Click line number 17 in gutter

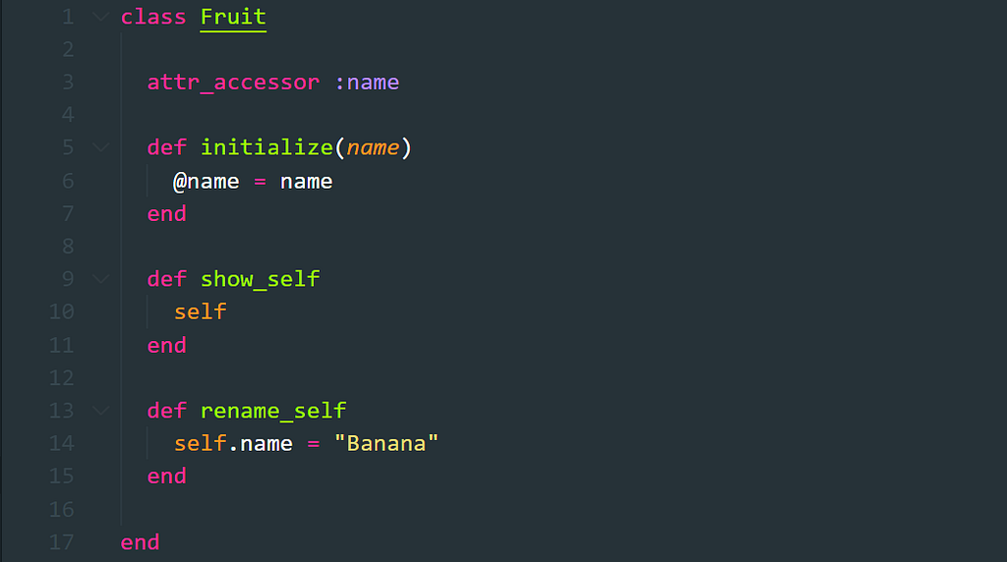pos(62,542)
